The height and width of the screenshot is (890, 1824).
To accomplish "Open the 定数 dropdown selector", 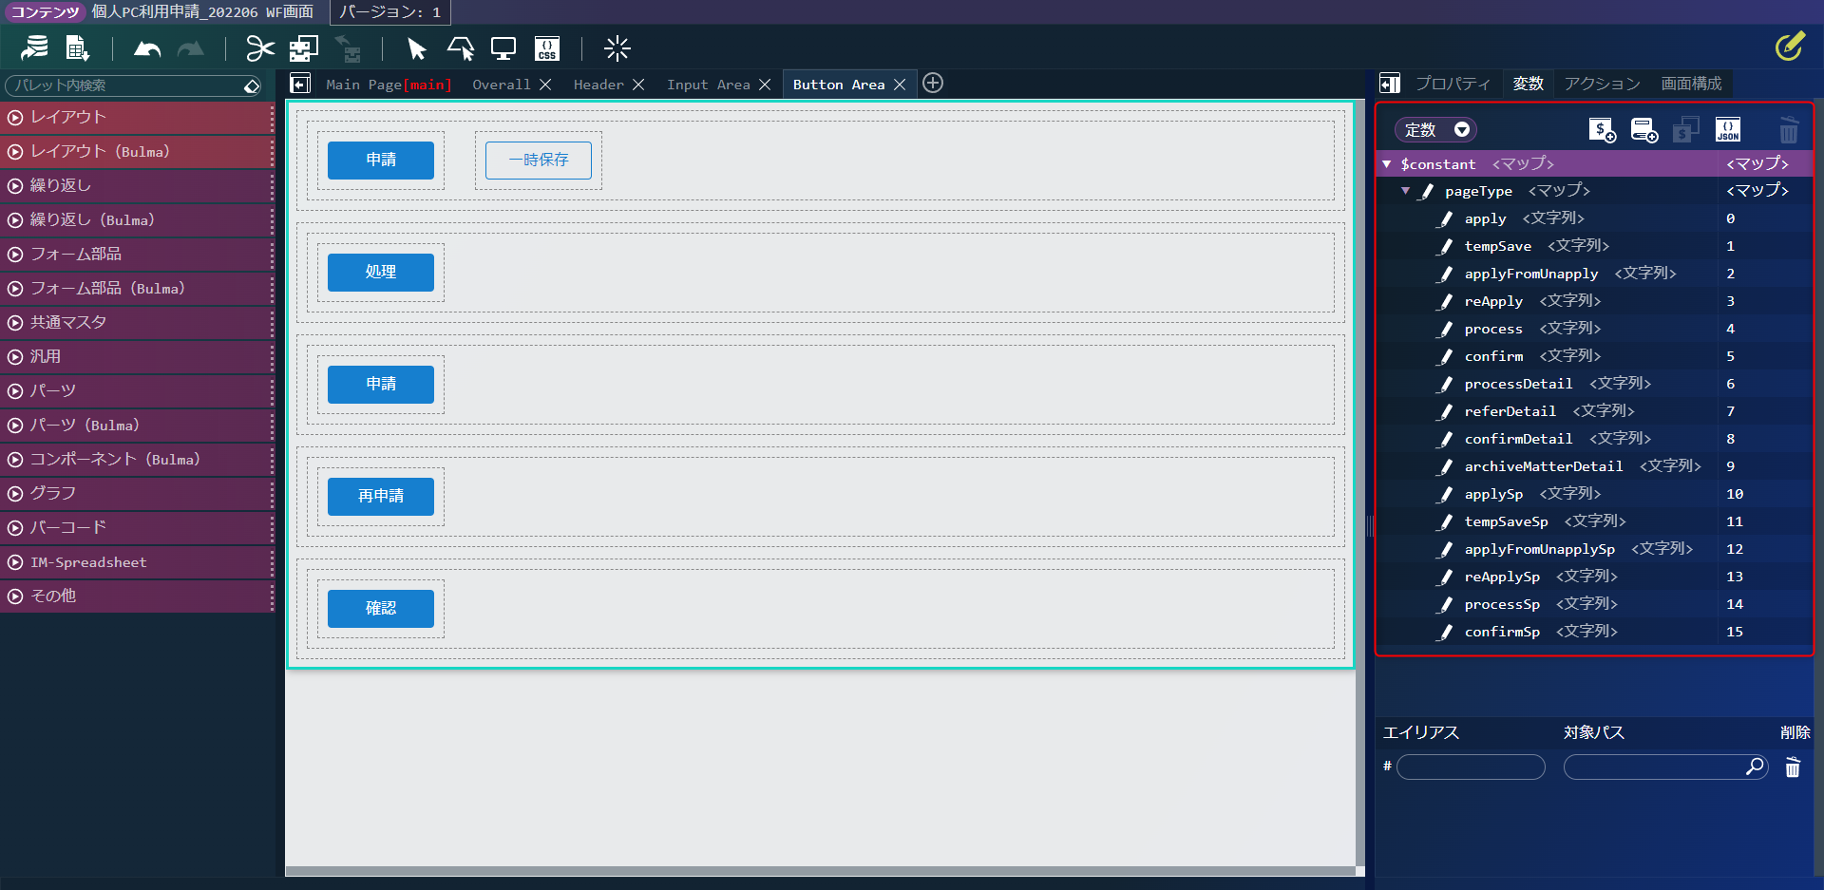I will click(x=1435, y=129).
